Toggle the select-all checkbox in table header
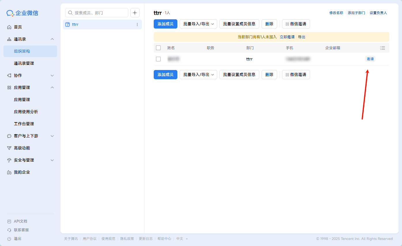Image resolution: width=402 pixels, height=246 pixels. coord(158,48)
